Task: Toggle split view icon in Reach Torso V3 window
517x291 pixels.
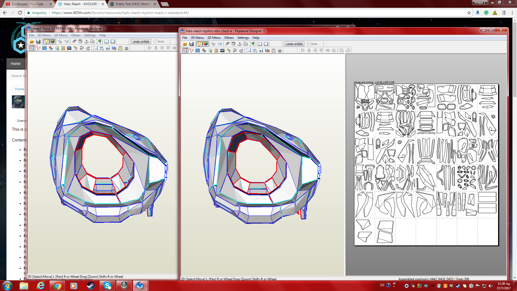Action: pyautogui.click(x=107, y=41)
